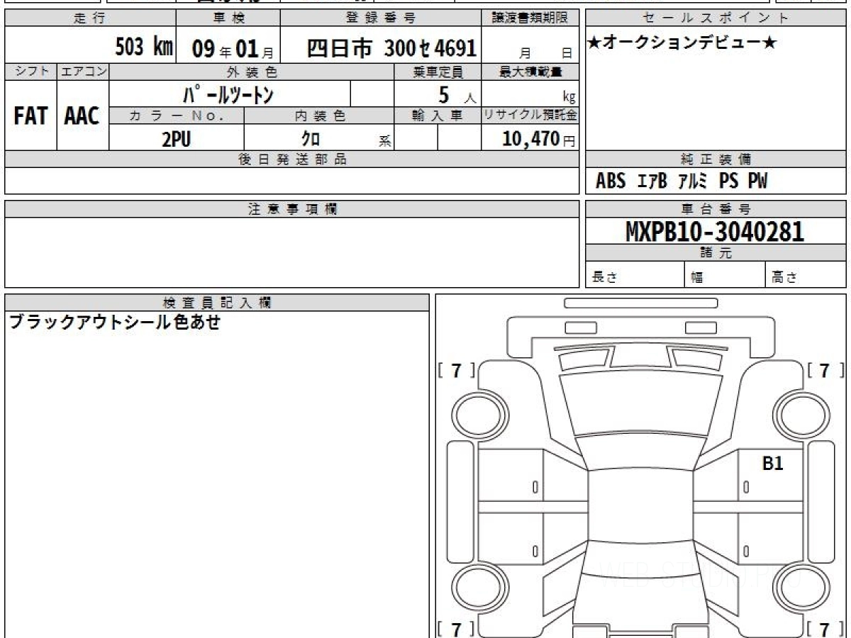
Task: Click the B1 damage mark on diagram
Action: 772,464
